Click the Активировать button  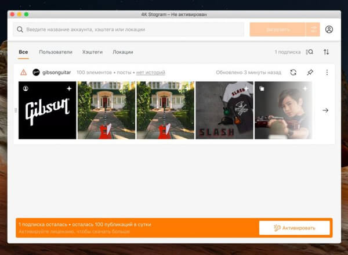coord(294,228)
